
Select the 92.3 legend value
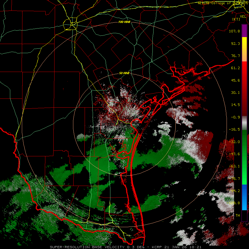[x=235, y=43]
